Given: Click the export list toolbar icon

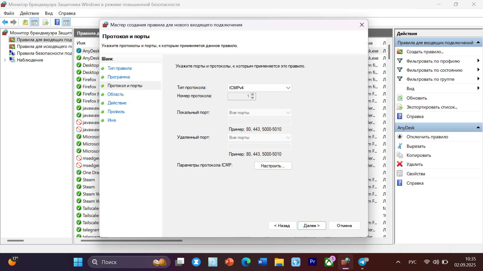Looking at the screenshot, I should [x=46, y=22].
